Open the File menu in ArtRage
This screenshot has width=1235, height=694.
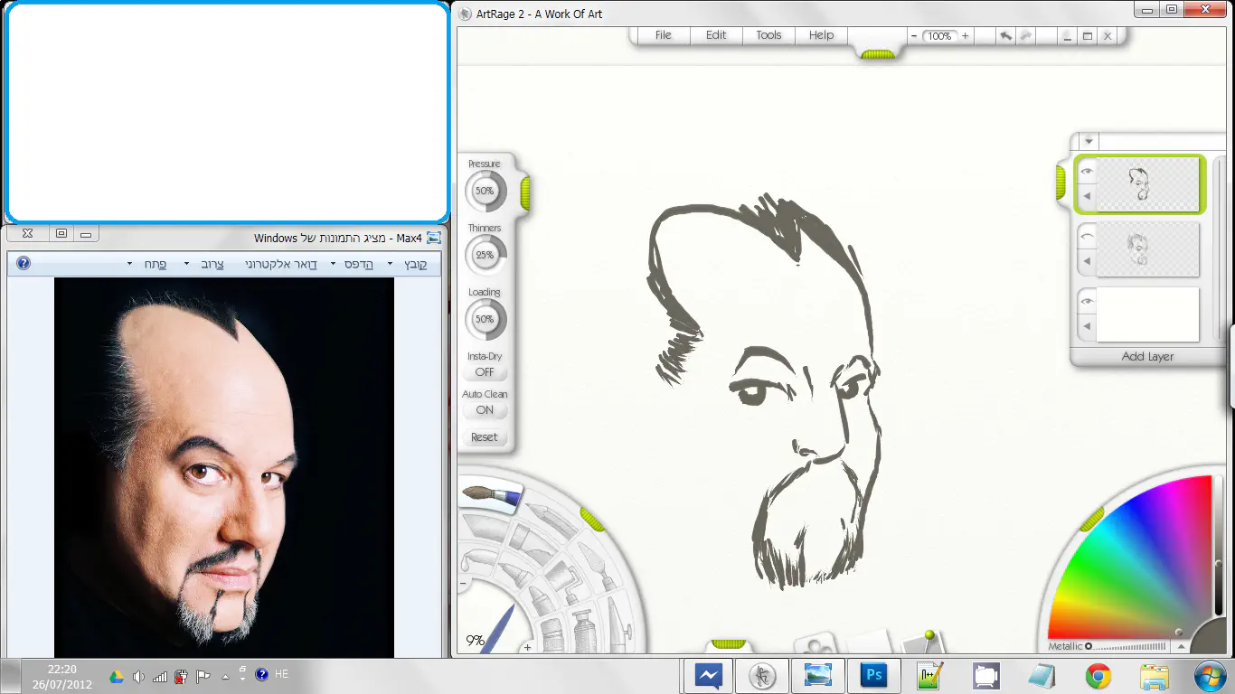[663, 35]
